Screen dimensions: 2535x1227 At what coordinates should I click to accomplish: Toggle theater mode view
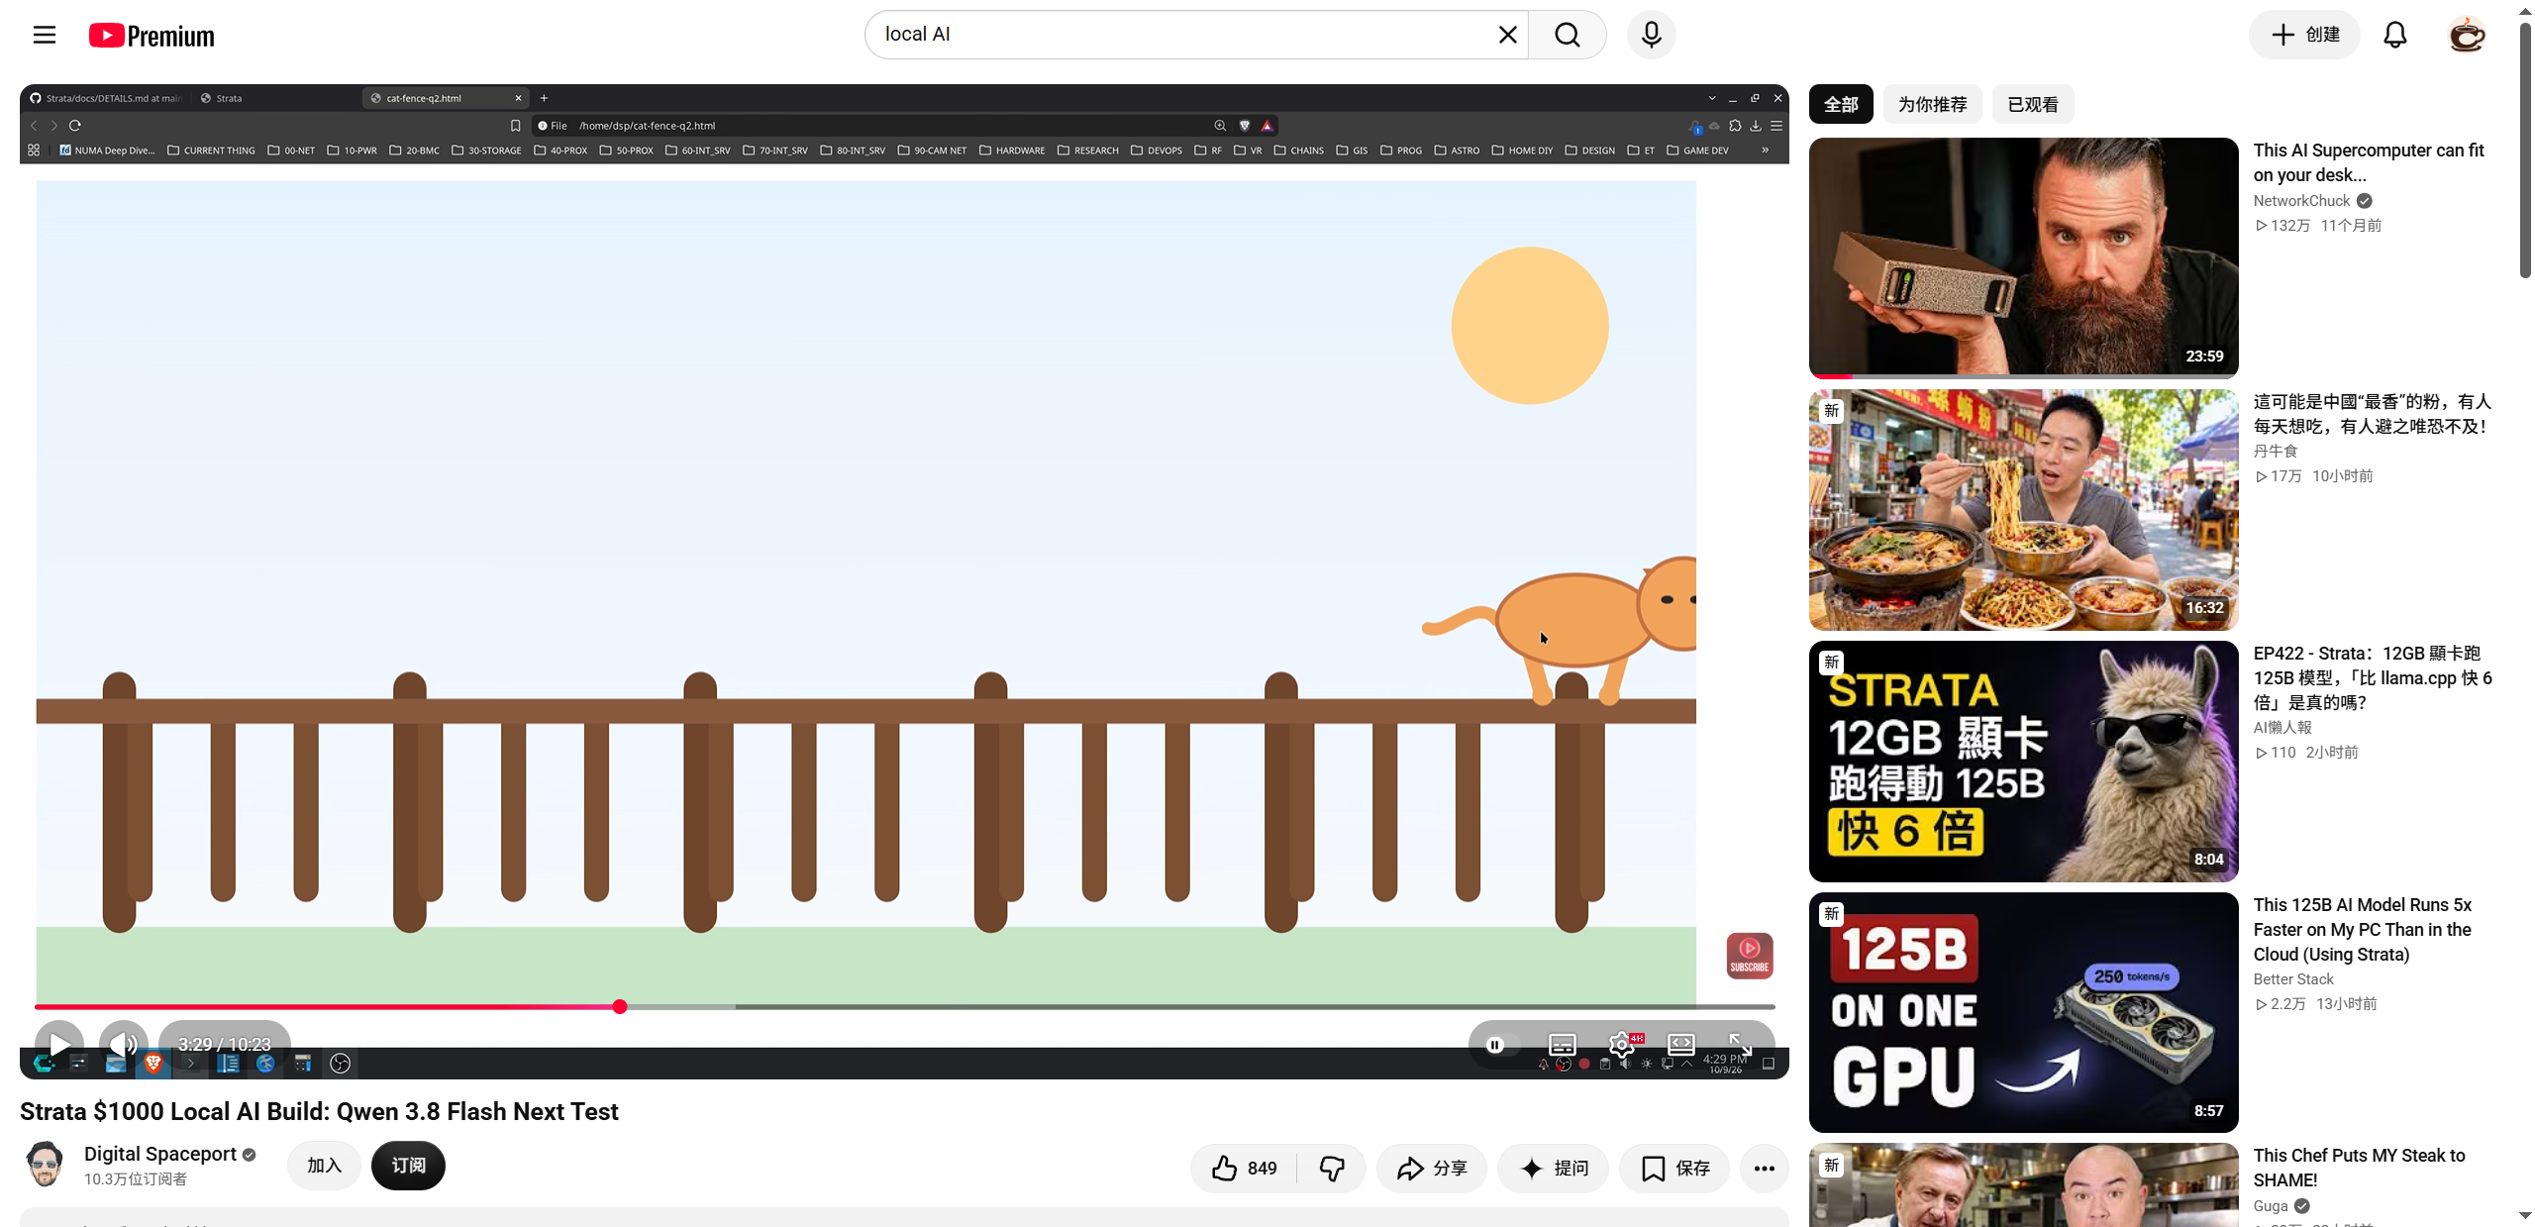(x=1681, y=1044)
